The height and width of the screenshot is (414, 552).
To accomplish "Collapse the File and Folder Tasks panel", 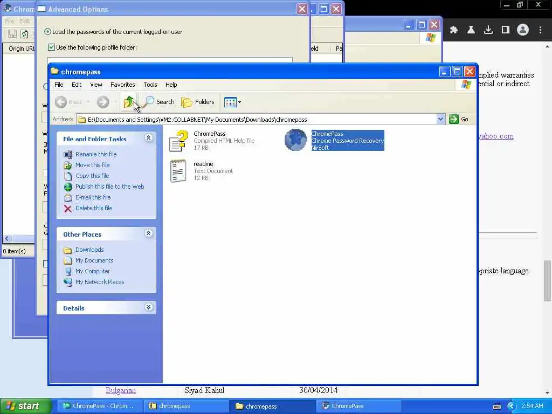I will point(149,138).
